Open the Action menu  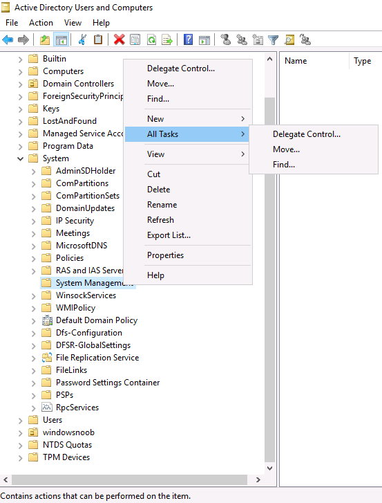[41, 23]
